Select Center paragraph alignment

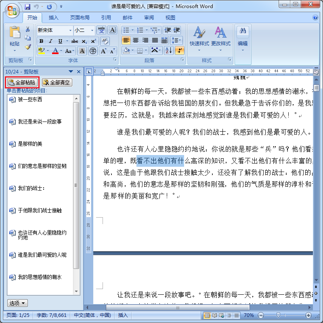click(x=136, y=40)
